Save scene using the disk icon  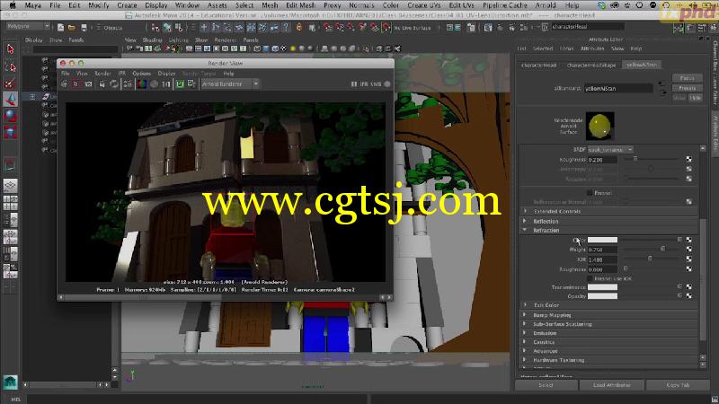pyautogui.click(x=84, y=28)
